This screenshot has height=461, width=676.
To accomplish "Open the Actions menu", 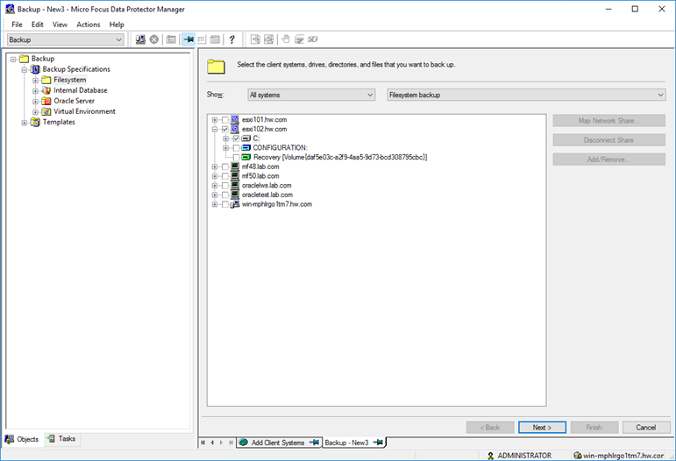I will 89,25.
